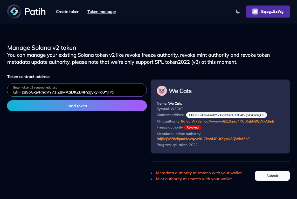Click the Patih brand name text
The height and width of the screenshot is (199, 297).
35,12
